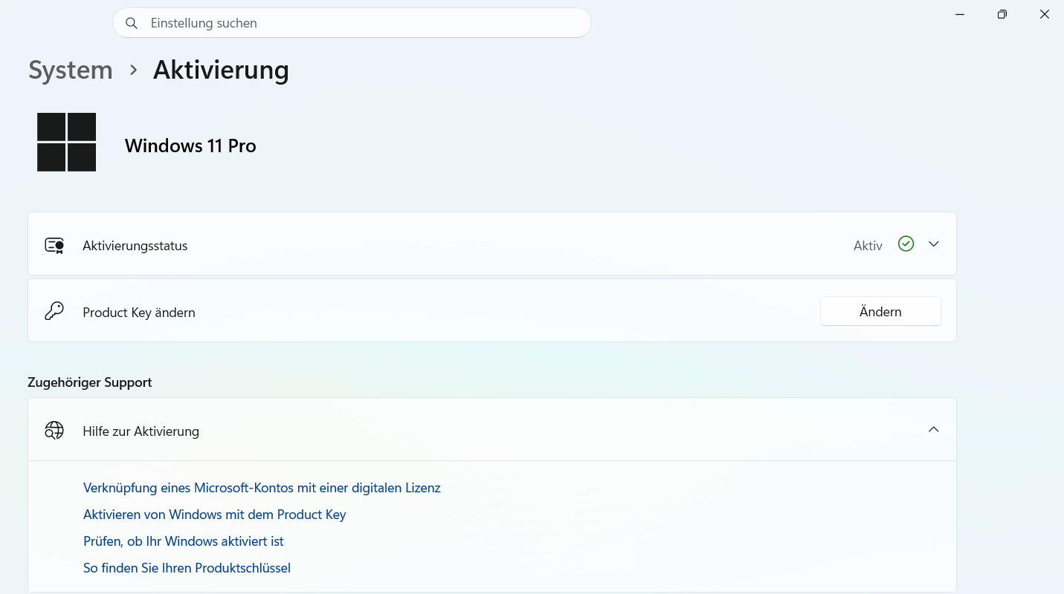Click the Aktivierungsstatus label
The width and height of the screenshot is (1064, 594).
pyautogui.click(x=135, y=246)
